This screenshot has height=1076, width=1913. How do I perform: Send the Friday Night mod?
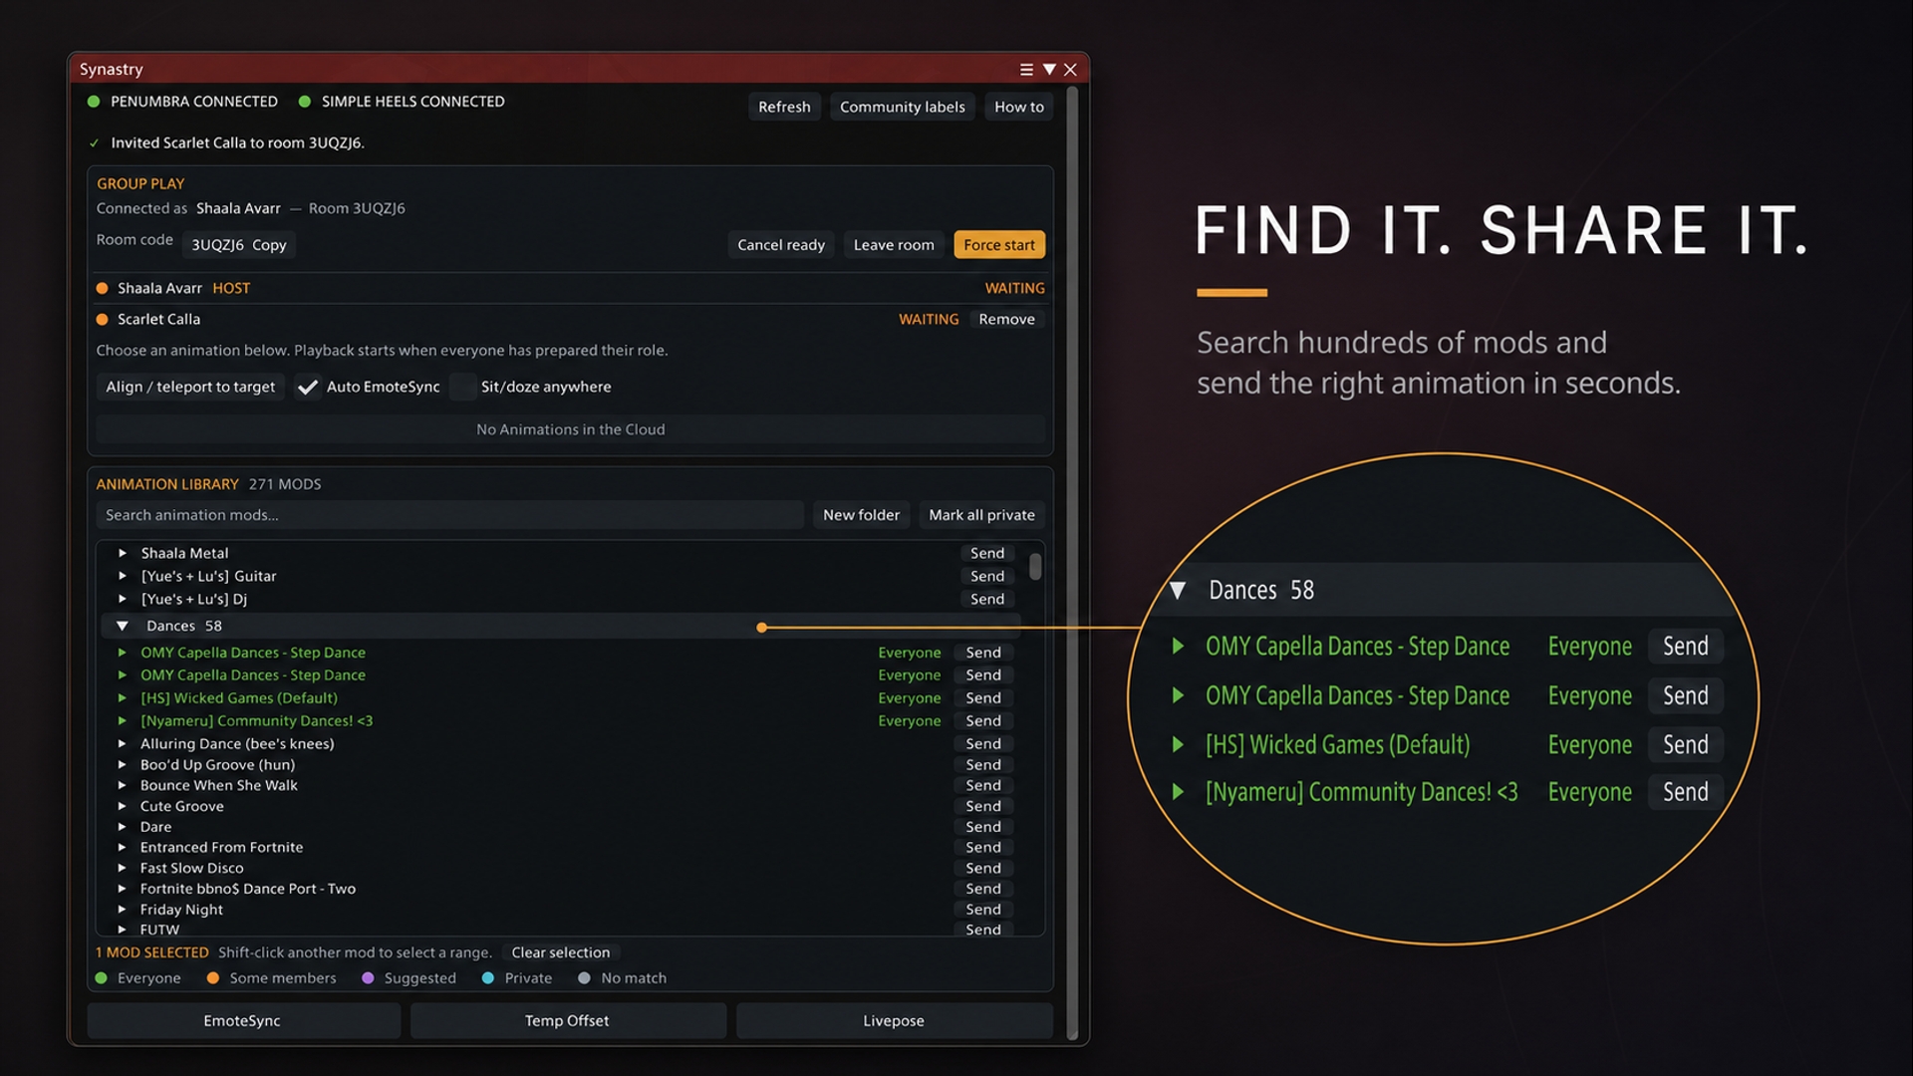click(x=983, y=910)
